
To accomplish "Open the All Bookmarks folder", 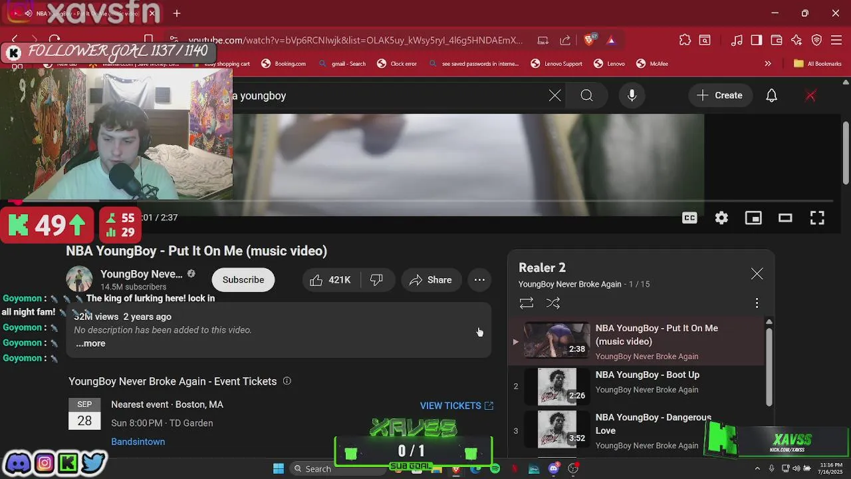I will coord(818,64).
